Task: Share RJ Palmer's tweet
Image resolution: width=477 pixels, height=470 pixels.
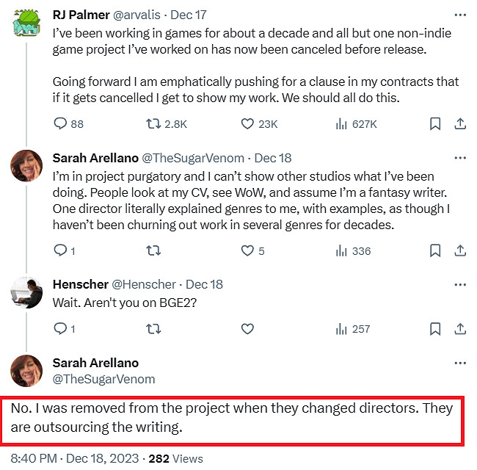Action: (x=460, y=124)
